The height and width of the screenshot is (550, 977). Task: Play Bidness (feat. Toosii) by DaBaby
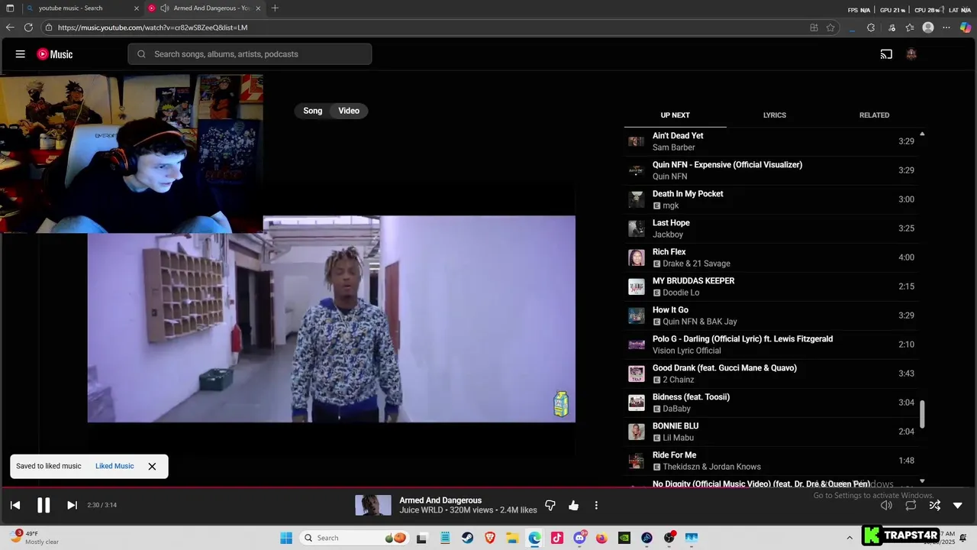pyautogui.click(x=771, y=403)
